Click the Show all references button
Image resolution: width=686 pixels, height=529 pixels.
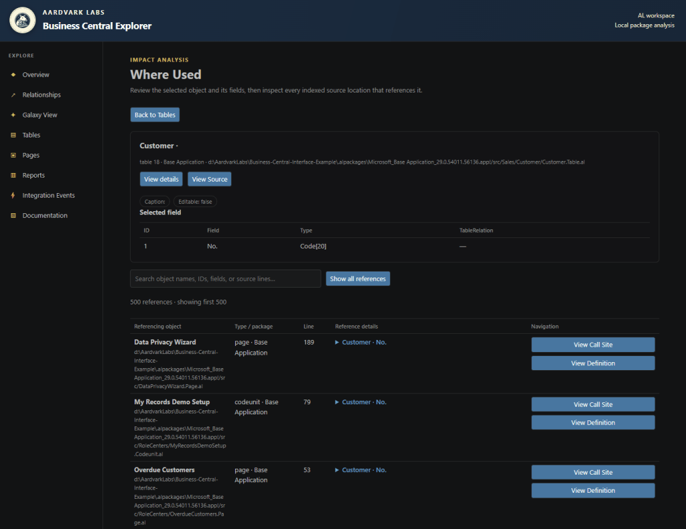(358, 279)
